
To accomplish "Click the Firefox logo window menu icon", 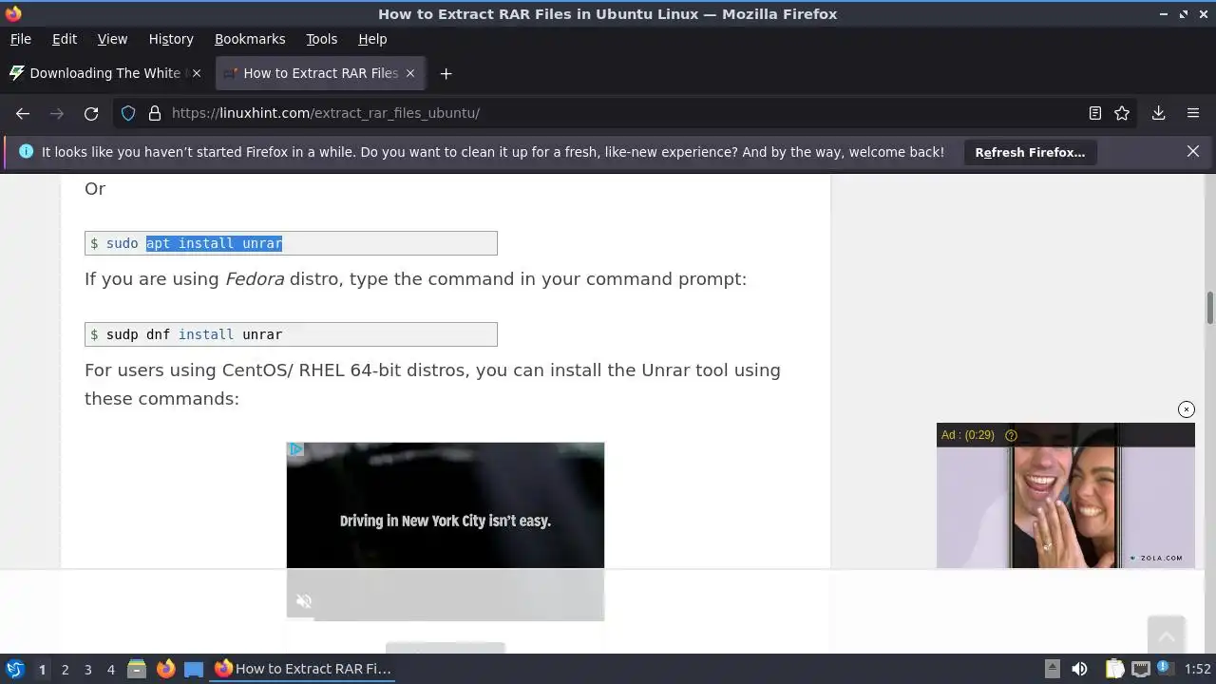I will pos(13,13).
